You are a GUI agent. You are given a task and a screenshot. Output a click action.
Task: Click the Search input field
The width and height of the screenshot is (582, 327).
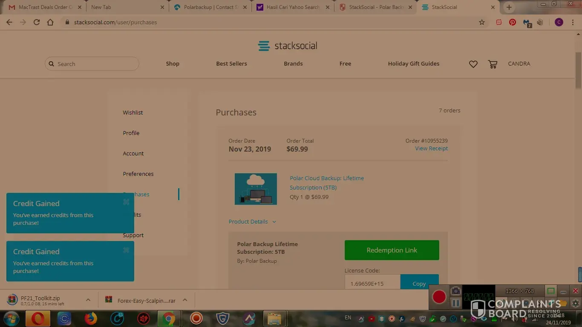96,64
